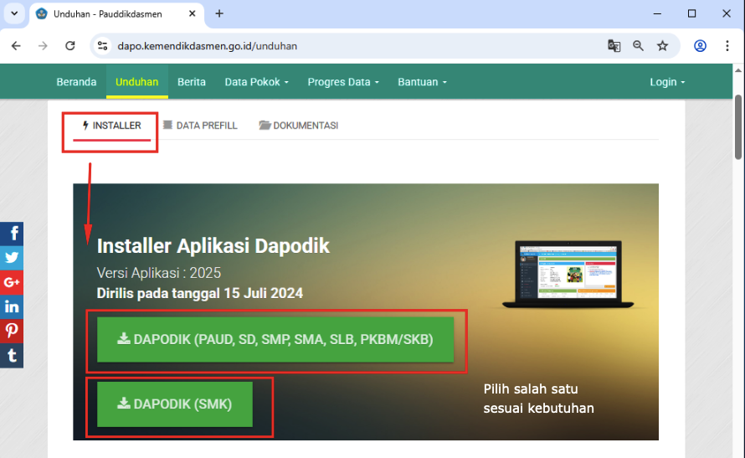The width and height of the screenshot is (745, 458).
Task: Click the address bar URL
Action: [207, 46]
